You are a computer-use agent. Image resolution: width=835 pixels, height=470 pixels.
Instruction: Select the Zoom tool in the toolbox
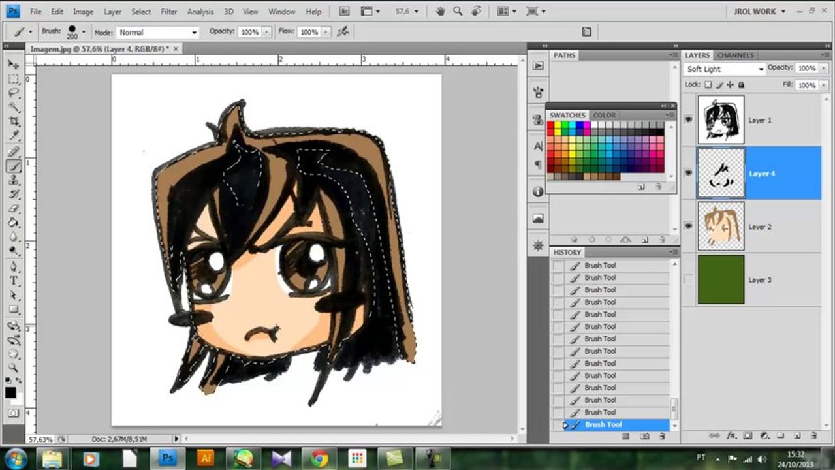13,369
